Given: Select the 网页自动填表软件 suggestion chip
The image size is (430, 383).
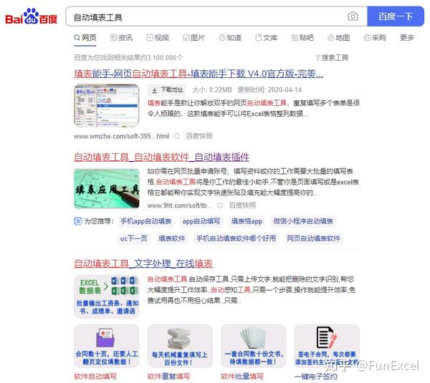Looking at the screenshot, I should [313, 238].
